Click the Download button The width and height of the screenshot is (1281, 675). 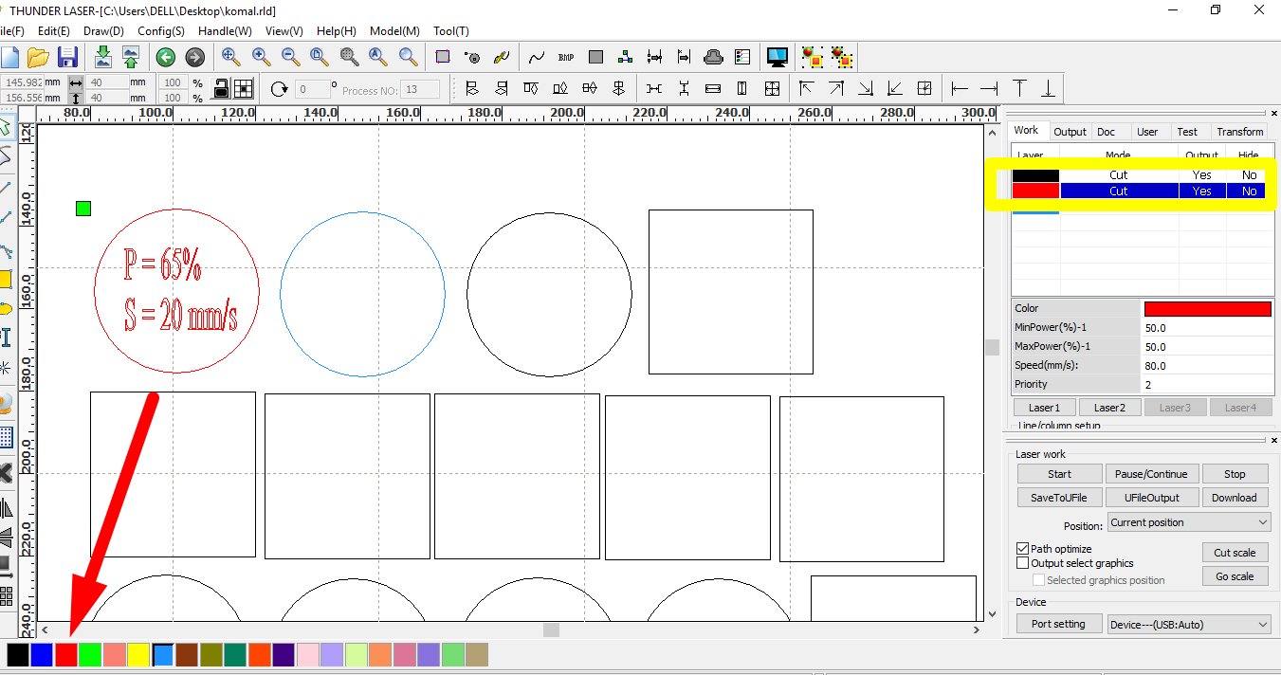click(x=1235, y=498)
